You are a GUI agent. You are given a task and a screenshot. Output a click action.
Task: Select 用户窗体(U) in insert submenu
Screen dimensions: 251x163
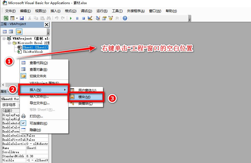86,90
